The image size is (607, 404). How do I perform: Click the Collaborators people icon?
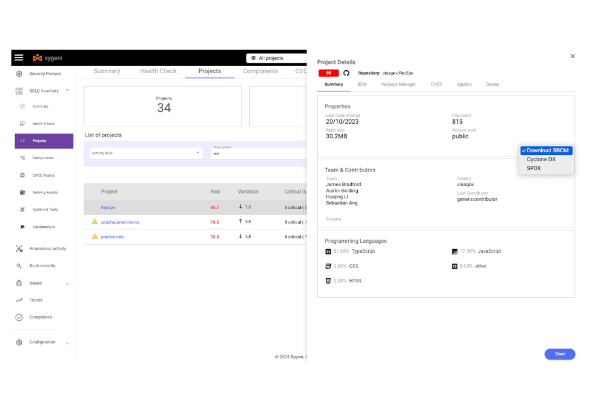[x=23, y=227]
